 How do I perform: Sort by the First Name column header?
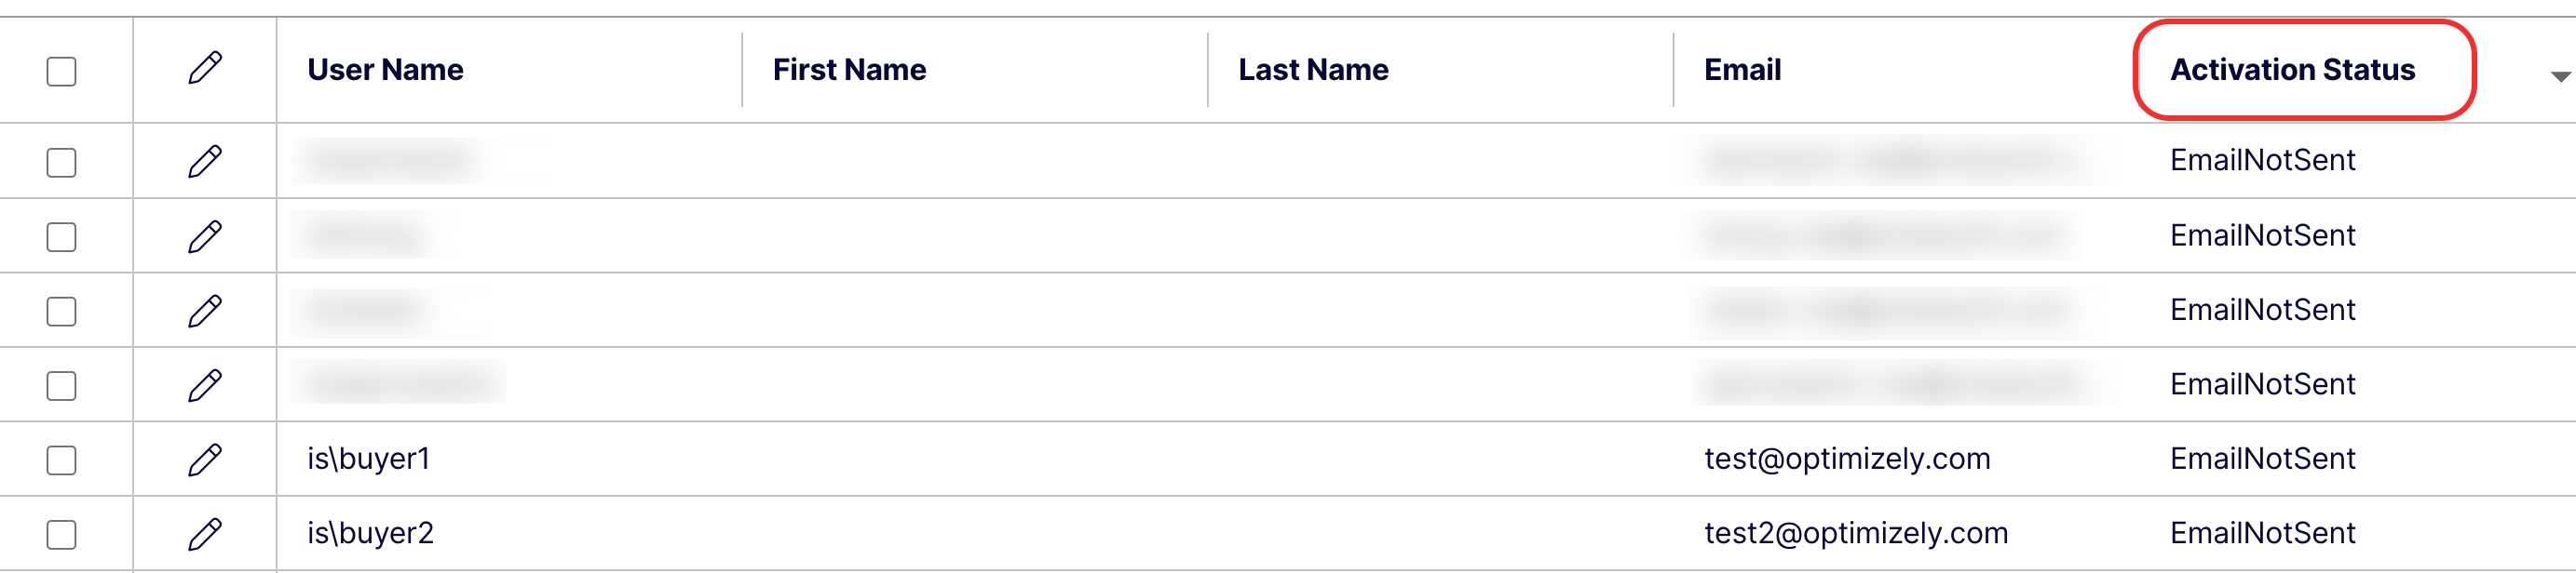849,70
